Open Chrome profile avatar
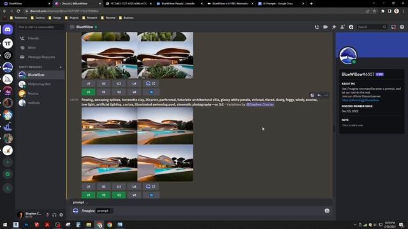This screenshot has height=229, width=408. pos(397,11)
